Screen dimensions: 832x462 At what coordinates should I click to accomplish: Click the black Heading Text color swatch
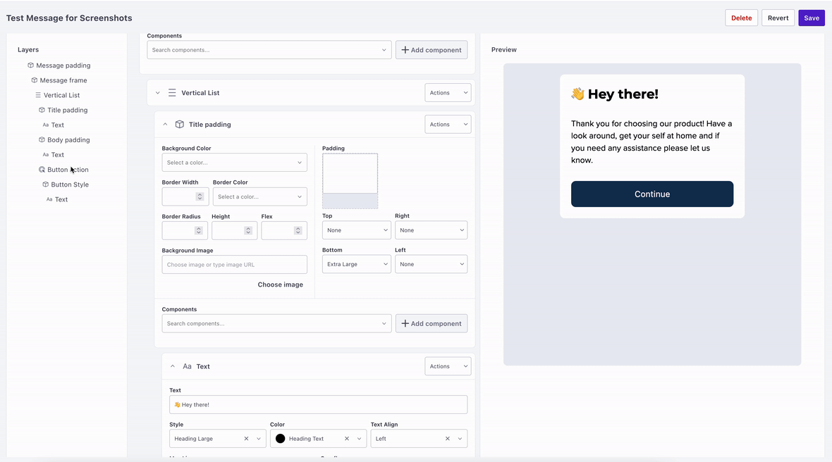click(x=280, y=439)
